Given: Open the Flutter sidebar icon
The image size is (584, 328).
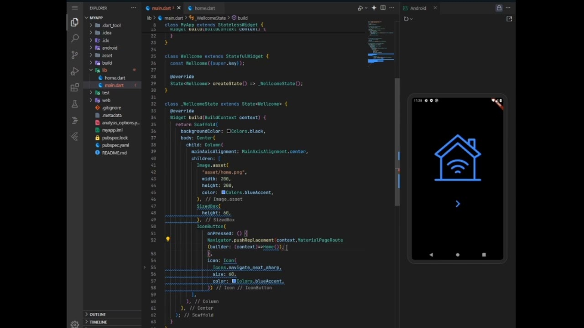Looking at the screenshot, I should pyautogui.click(x=75, y=137).
